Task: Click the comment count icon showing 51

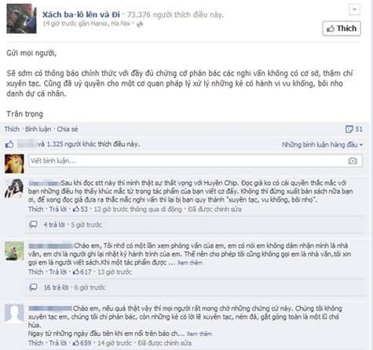Action: (349, 129)
